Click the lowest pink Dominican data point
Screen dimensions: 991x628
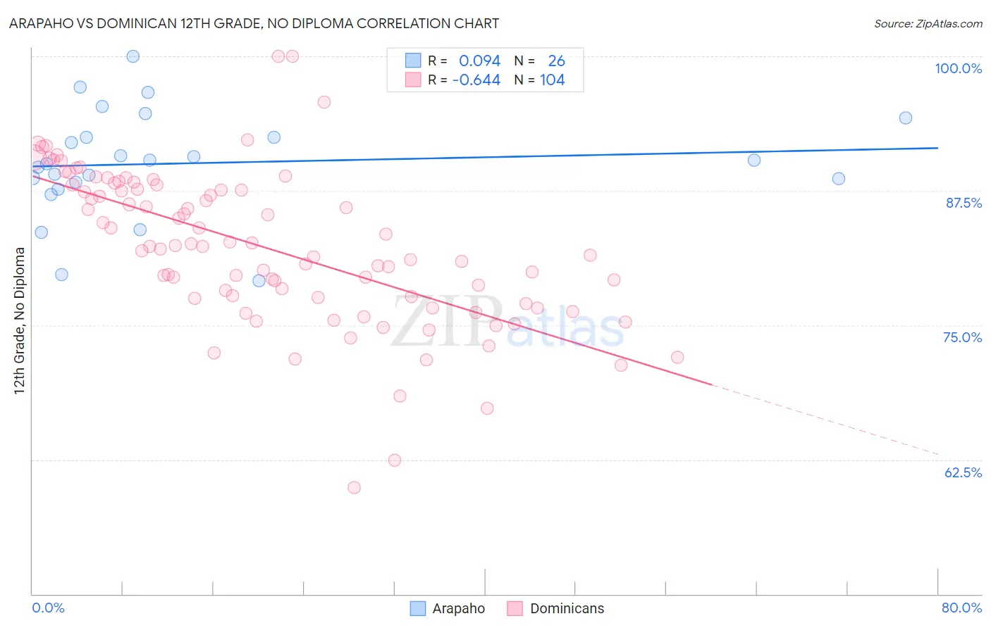point(355,487)
